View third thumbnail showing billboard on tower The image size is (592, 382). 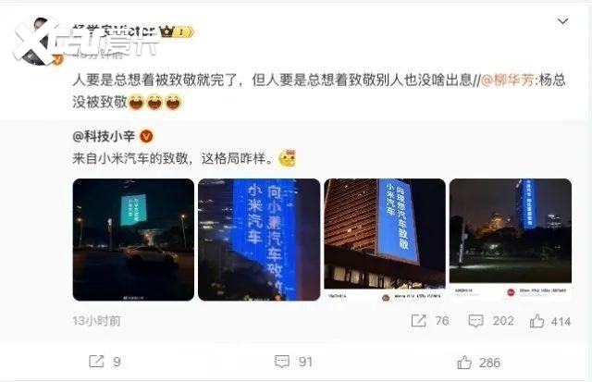[x=385, y=240]
